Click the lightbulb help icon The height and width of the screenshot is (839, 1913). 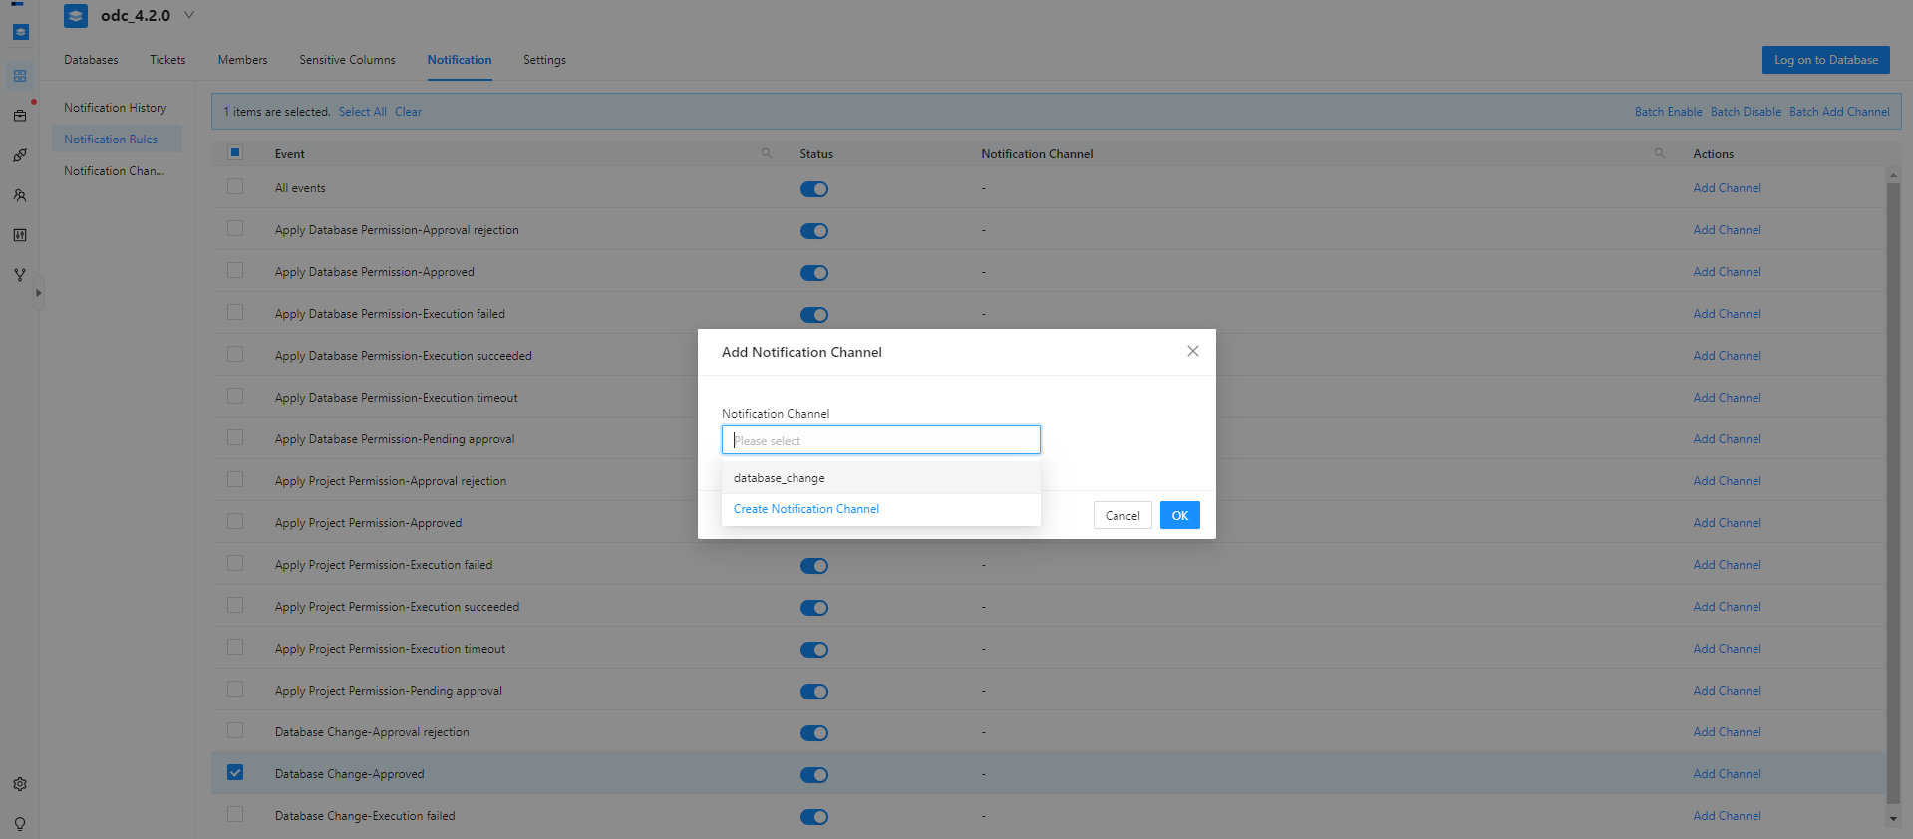(20, 824)
